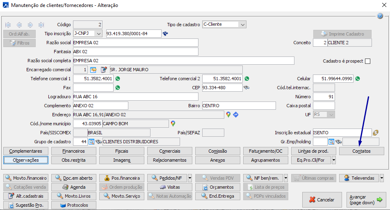
Task: Click WhatsApp icon beside Telefone comercial 1
Action: [118, 79]
